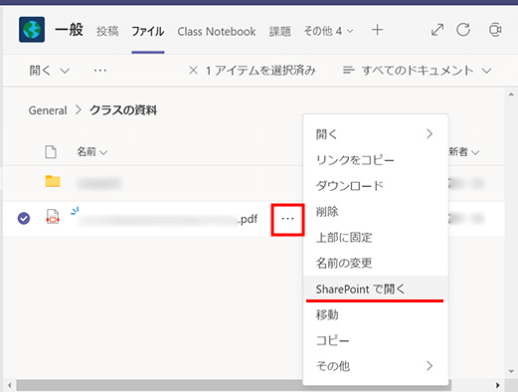Click the PDF file icon

point(53,217)
